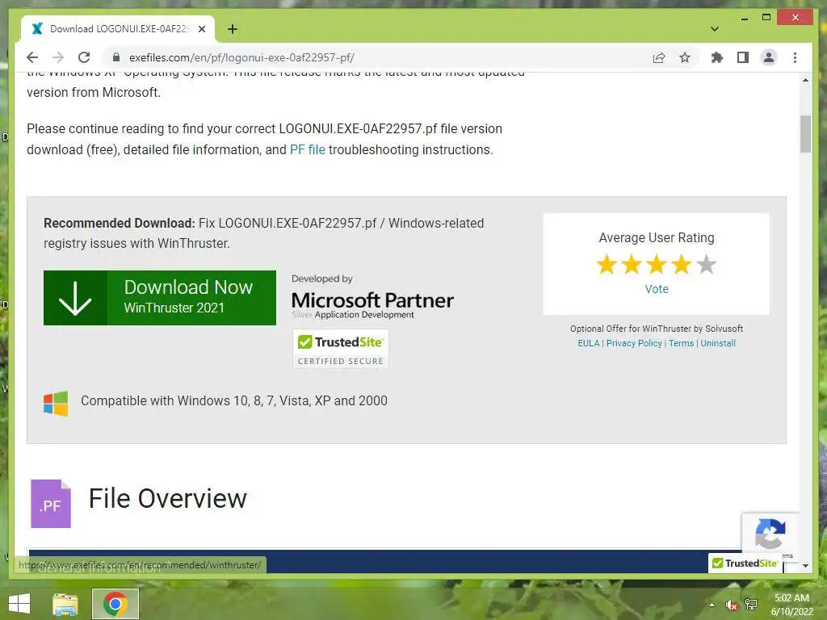Rate two stars in Average User Rating
The height and width of the screenshot is (620, 827).
(632, 265)
